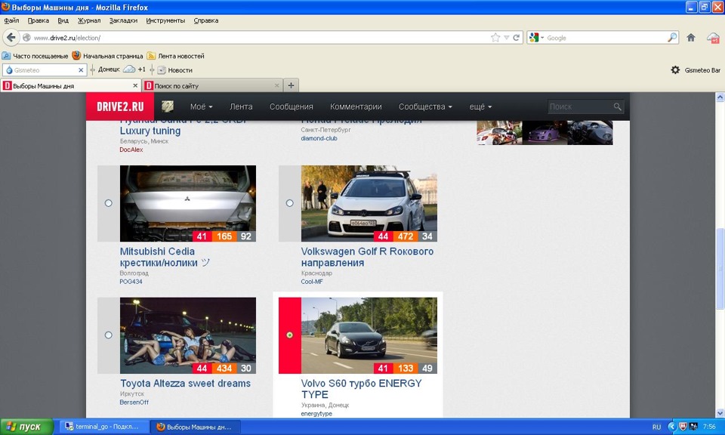Go to Лента in navbar
The width and height of the screenshot is (725, 435).
coord(241,106)
